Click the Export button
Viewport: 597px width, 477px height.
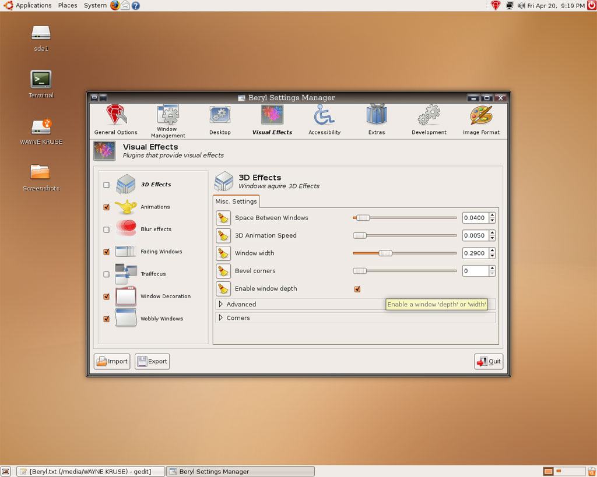point(152,361)
